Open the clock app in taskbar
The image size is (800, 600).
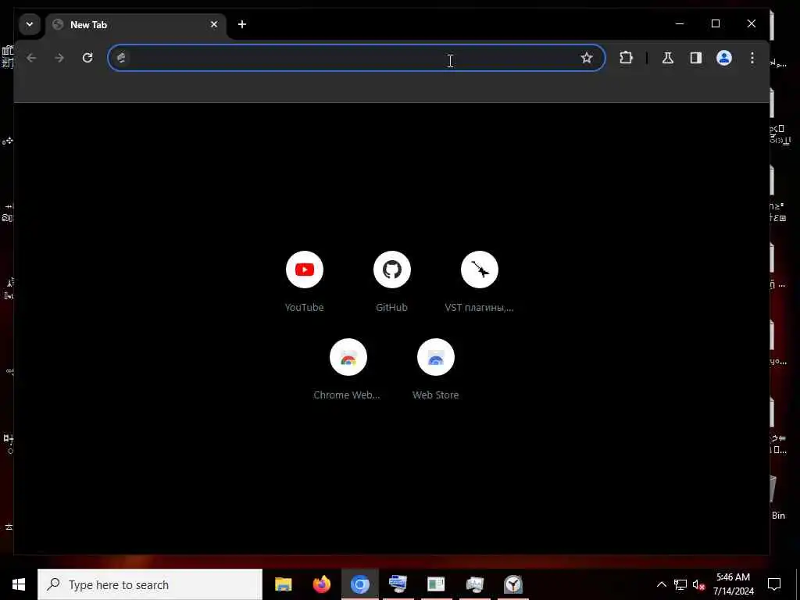pyautogui.click(x=512, y=584)
